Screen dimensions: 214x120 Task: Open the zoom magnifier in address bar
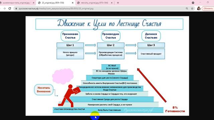(187, 8)
